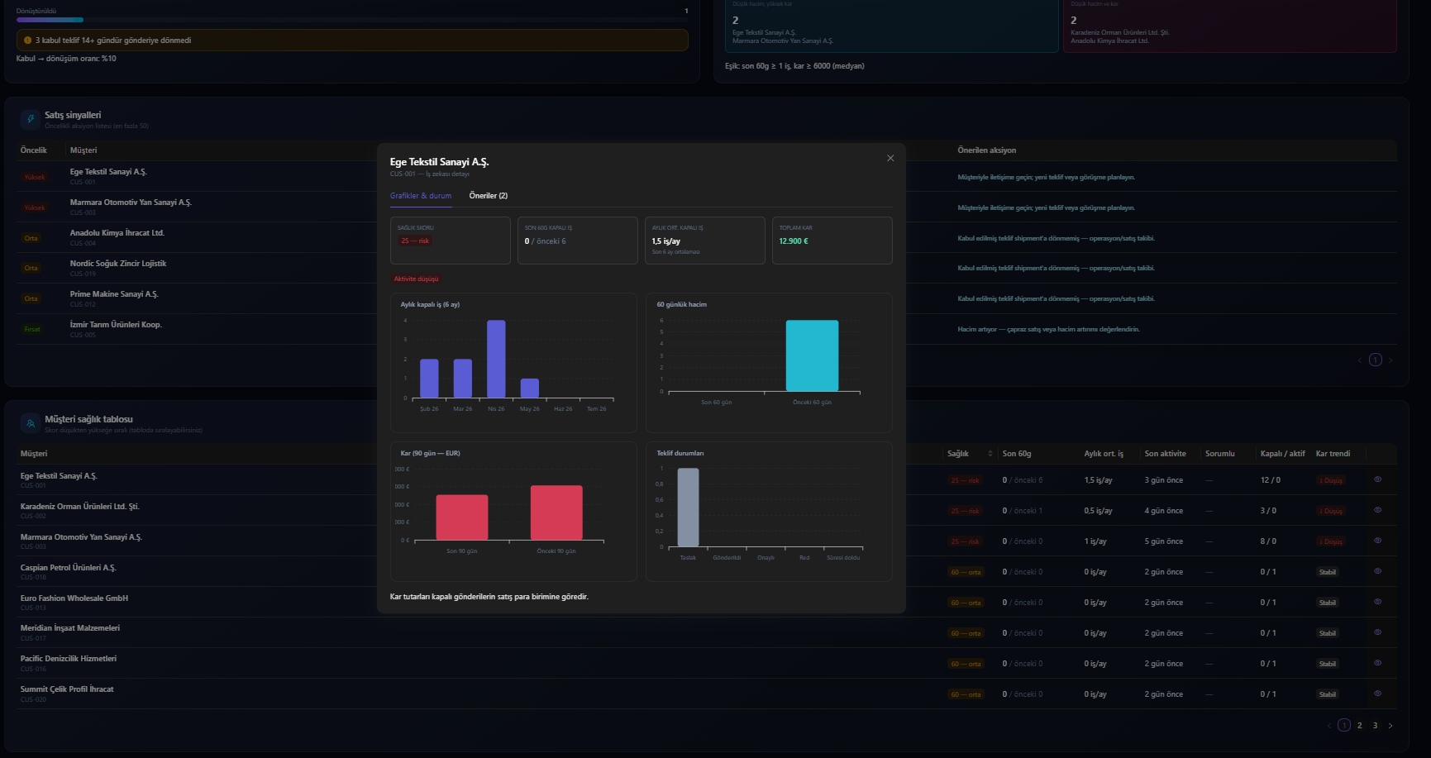Open page 2 of the health table
The width and height of the screenshot is (1431, 758).
1359,726
